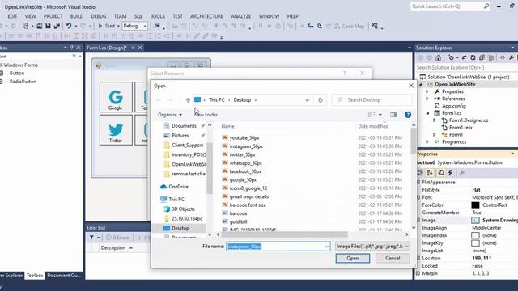Switch to the Toolbox bottom tab

pos(35,275)
